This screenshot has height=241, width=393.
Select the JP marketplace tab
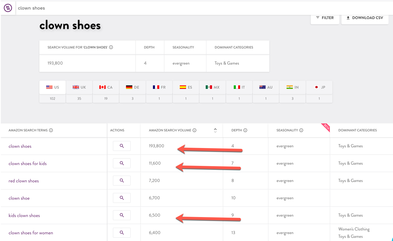(x=319, y=87)
